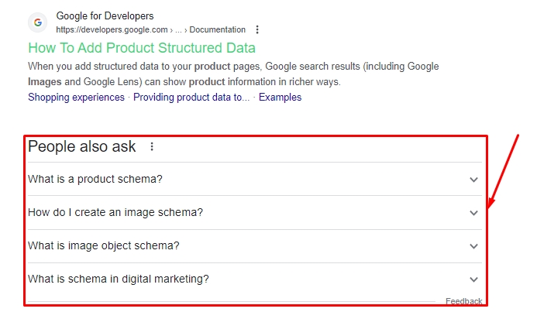Click question text What is a product schema?
537x336 pixels.
pos(95,179)
